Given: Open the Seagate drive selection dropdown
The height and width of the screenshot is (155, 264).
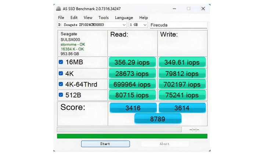Looking at the screenshot, I should (92, 25).
